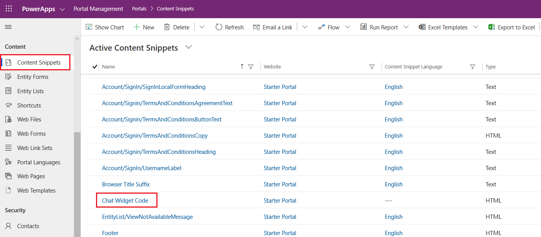Expand the PowerApps app switcher chevron
The width and height of the screenshot is (541, 237).
click(x=62, y=9)
